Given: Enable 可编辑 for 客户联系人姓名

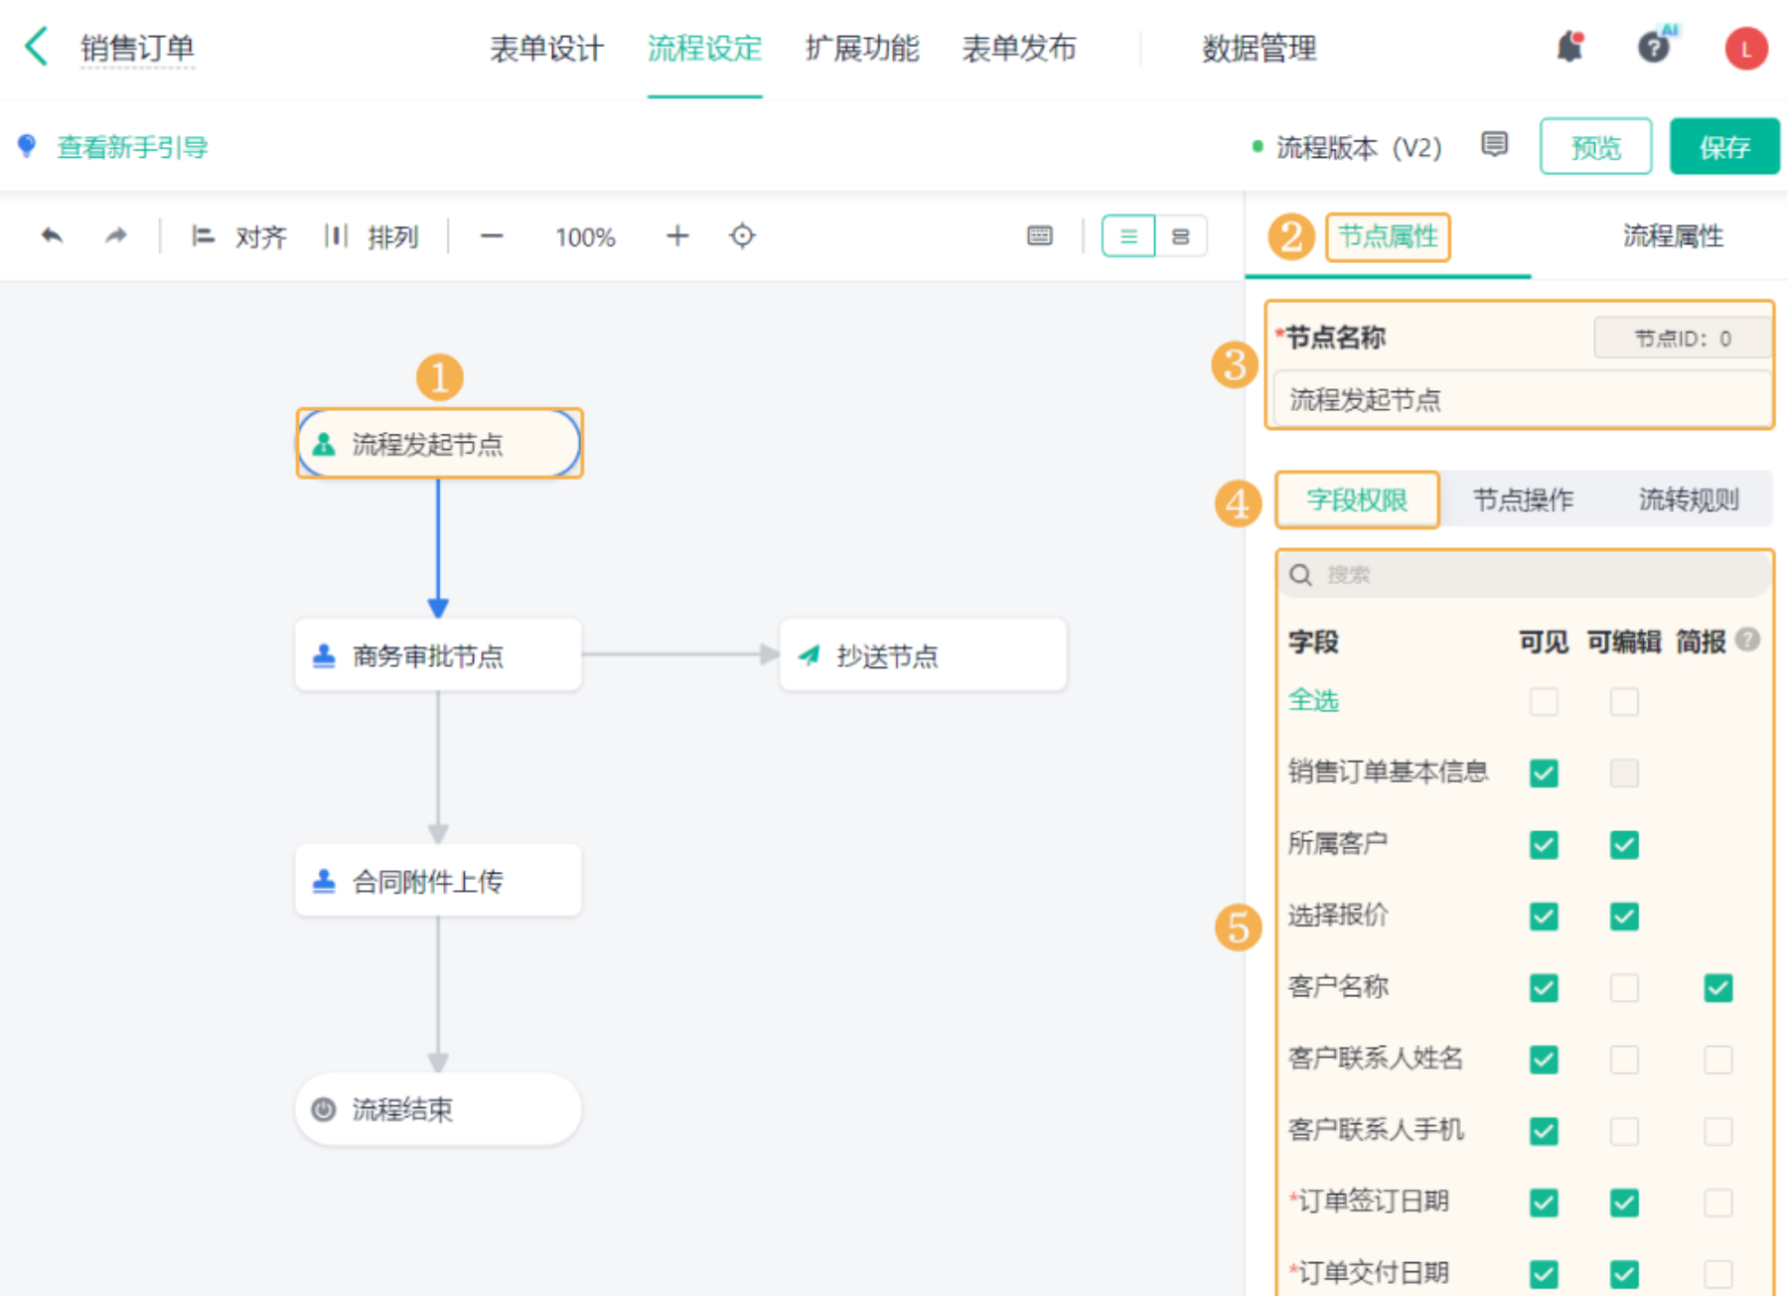Looking at the screenshot, I should tap(1624, 1060).
